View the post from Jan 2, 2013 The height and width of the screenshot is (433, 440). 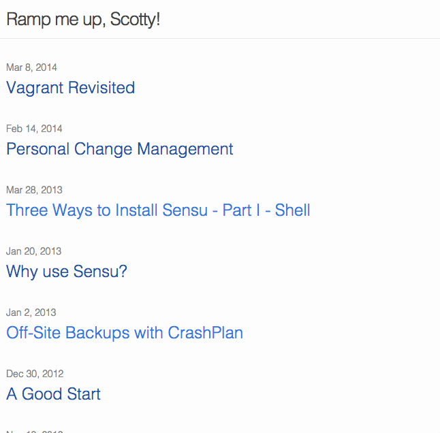[x=125, y=333]
